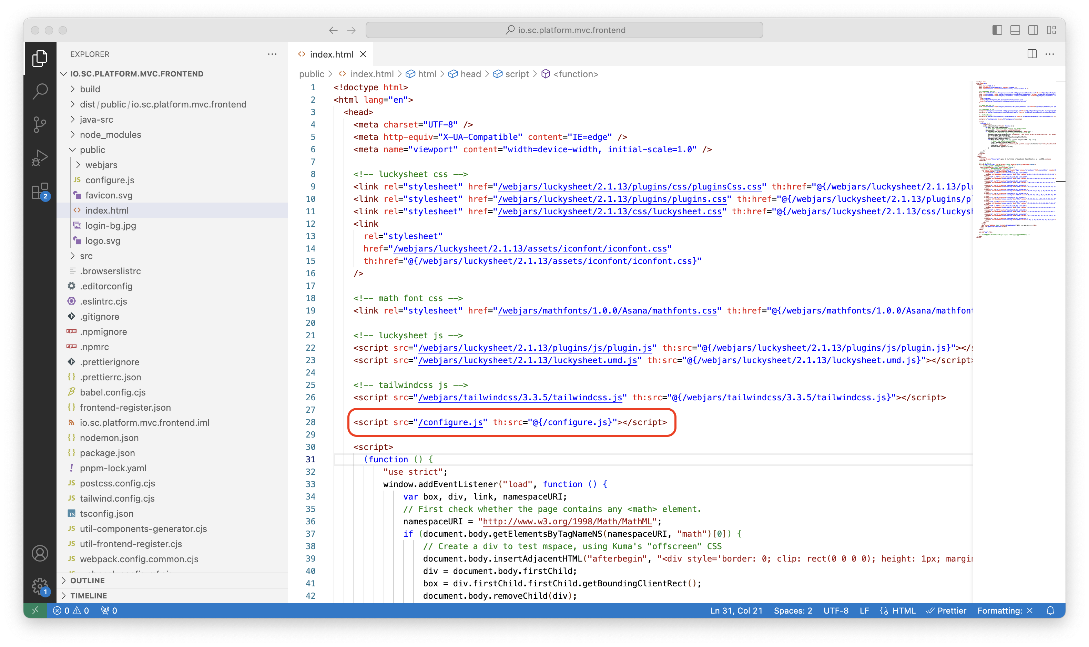Screen dimensions: 1089x647
Task: Toggle the secondary side bar layout button
Action: (x=1033, y=30)
